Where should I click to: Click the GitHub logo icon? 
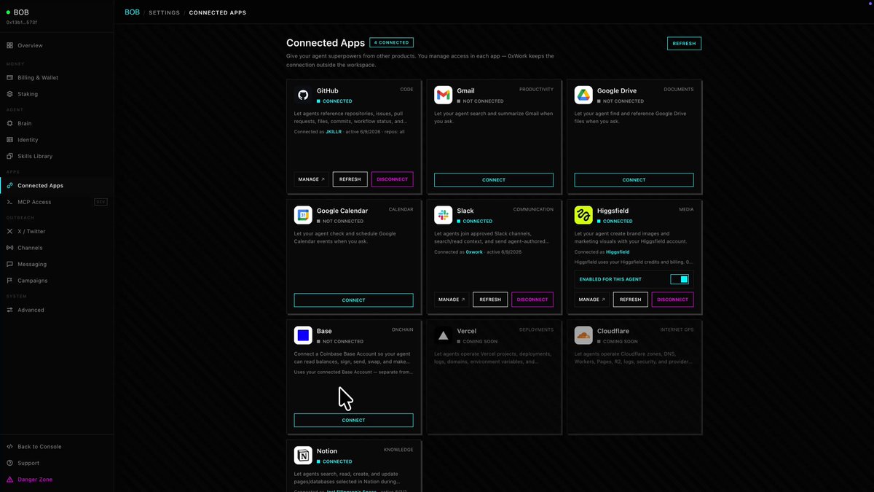(x=303, y=95)
